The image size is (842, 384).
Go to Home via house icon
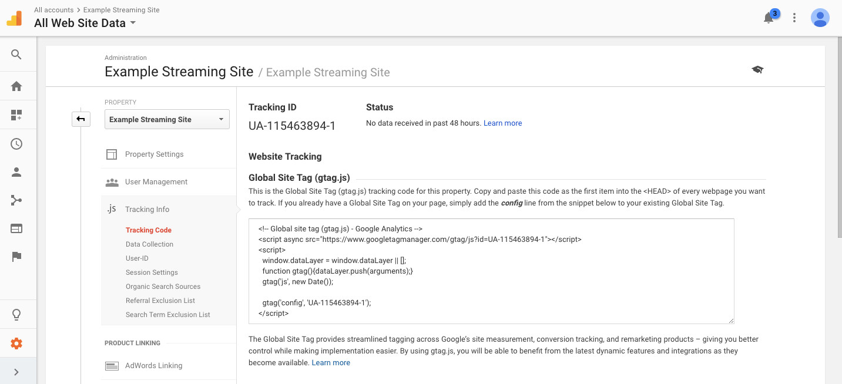(x=16, y=86)
